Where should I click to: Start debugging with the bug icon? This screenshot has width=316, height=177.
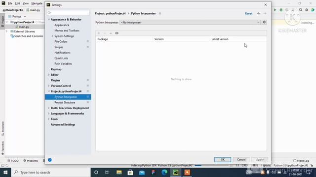click(281, 10)
